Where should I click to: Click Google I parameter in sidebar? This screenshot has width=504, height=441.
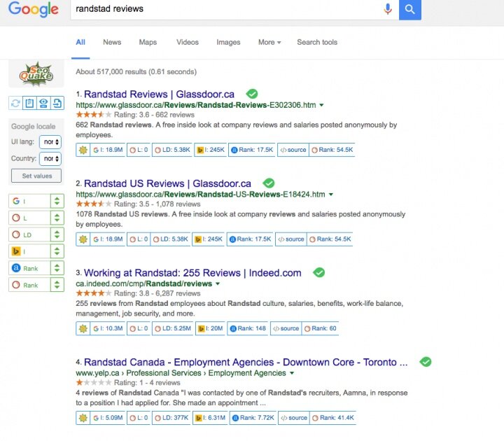point(29,201)
